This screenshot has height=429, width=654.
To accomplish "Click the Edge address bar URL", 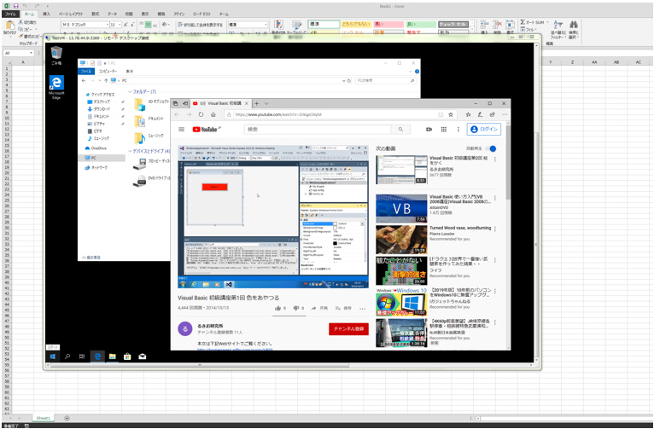I will [x=278, y=114].
